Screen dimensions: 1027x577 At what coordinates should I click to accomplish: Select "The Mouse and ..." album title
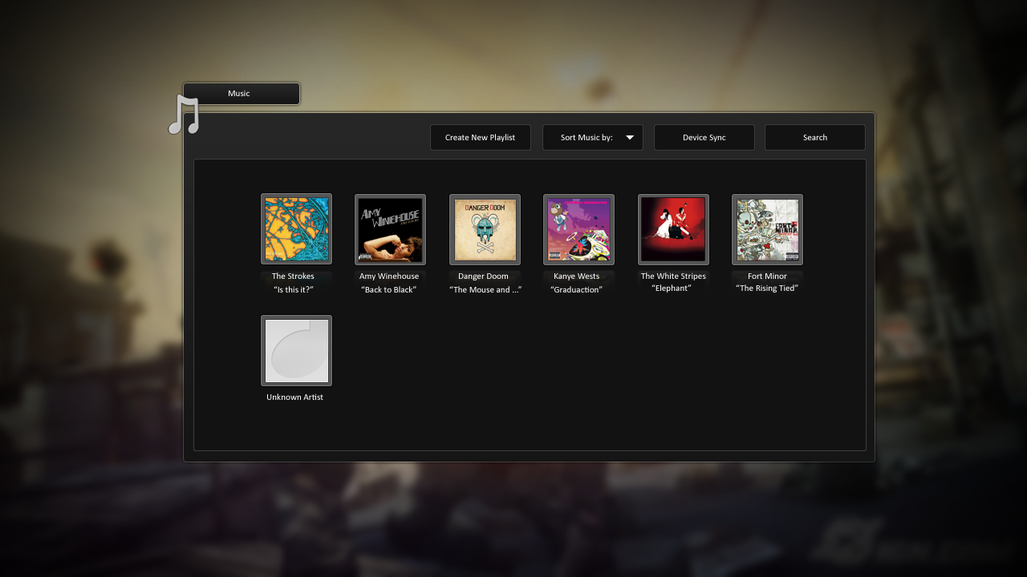485,290
